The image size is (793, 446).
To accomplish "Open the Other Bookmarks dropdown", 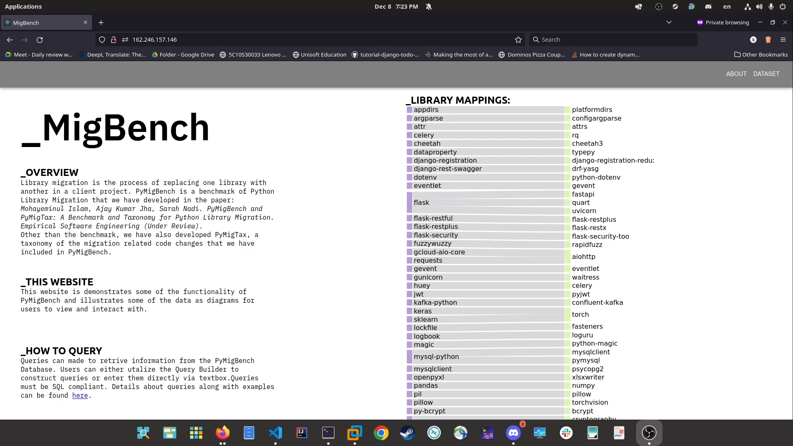I will [761, 55].
